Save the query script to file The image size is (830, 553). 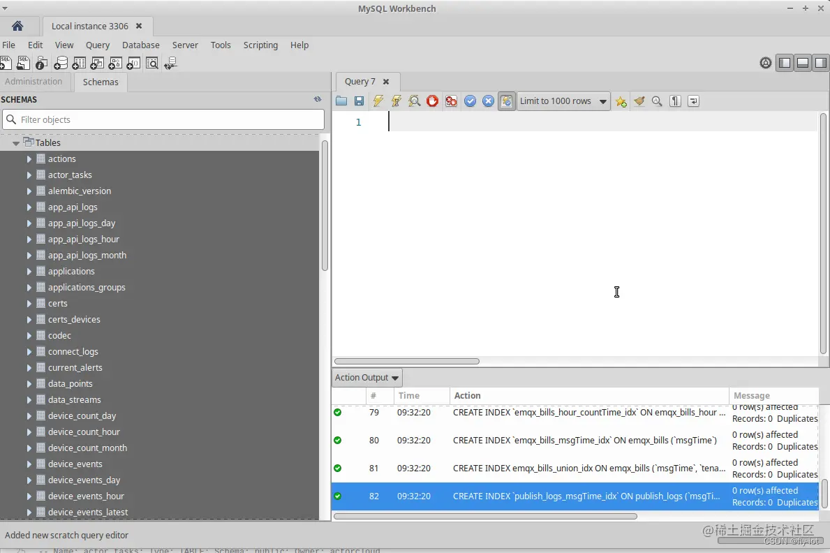(x=359, y=101)
